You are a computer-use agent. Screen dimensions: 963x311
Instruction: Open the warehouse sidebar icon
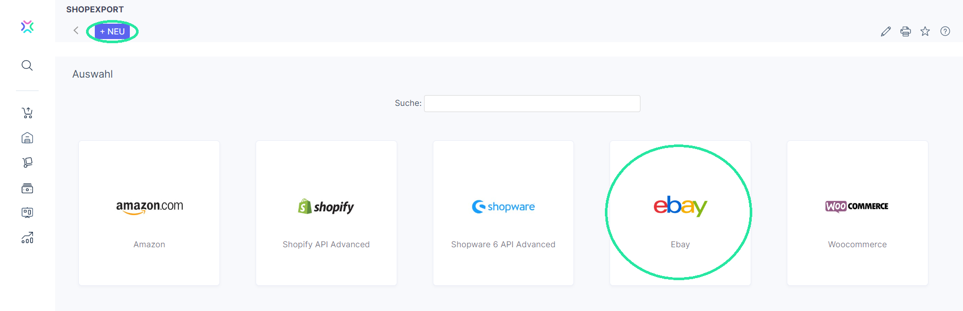[27, 138]
